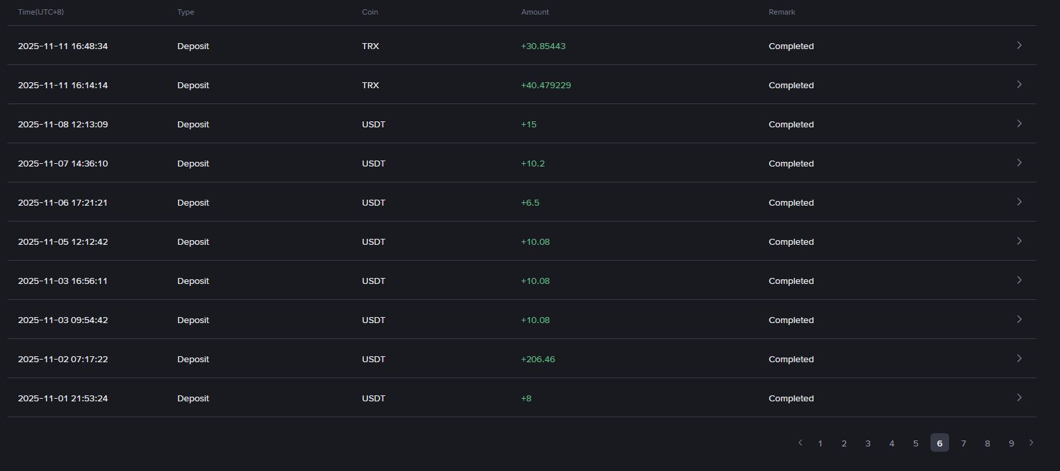This screenshot has height=471, width=1060.
Task: Expand the USDT +6.5 deposit row chevron
Action: (1019, 202)
